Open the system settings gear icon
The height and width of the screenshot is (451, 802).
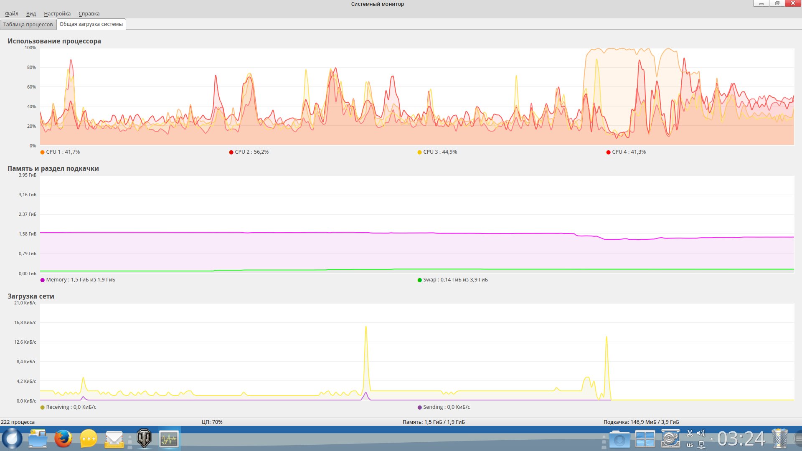point(670,438)
